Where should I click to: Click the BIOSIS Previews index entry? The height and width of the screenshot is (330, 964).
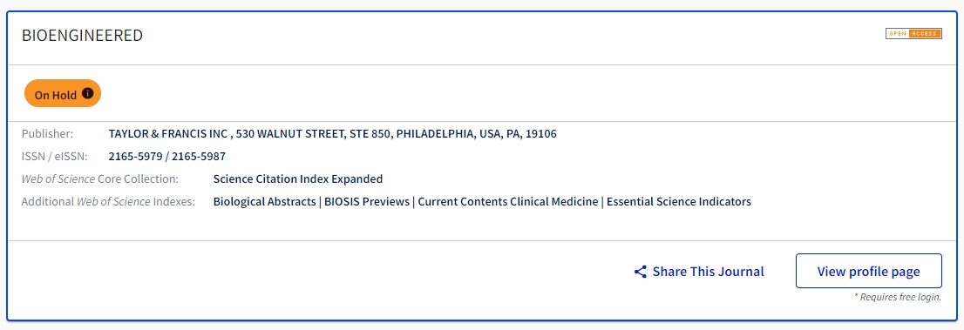tap(367, 201)
